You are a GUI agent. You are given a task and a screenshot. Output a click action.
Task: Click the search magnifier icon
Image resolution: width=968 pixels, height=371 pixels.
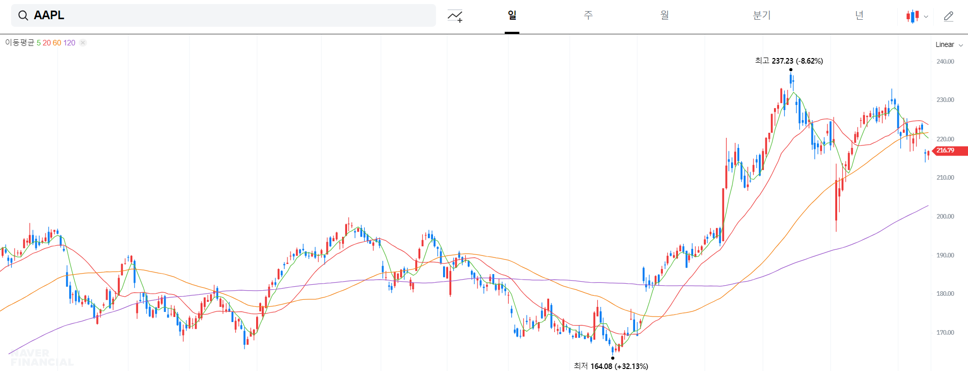click(x=23, y=16)
